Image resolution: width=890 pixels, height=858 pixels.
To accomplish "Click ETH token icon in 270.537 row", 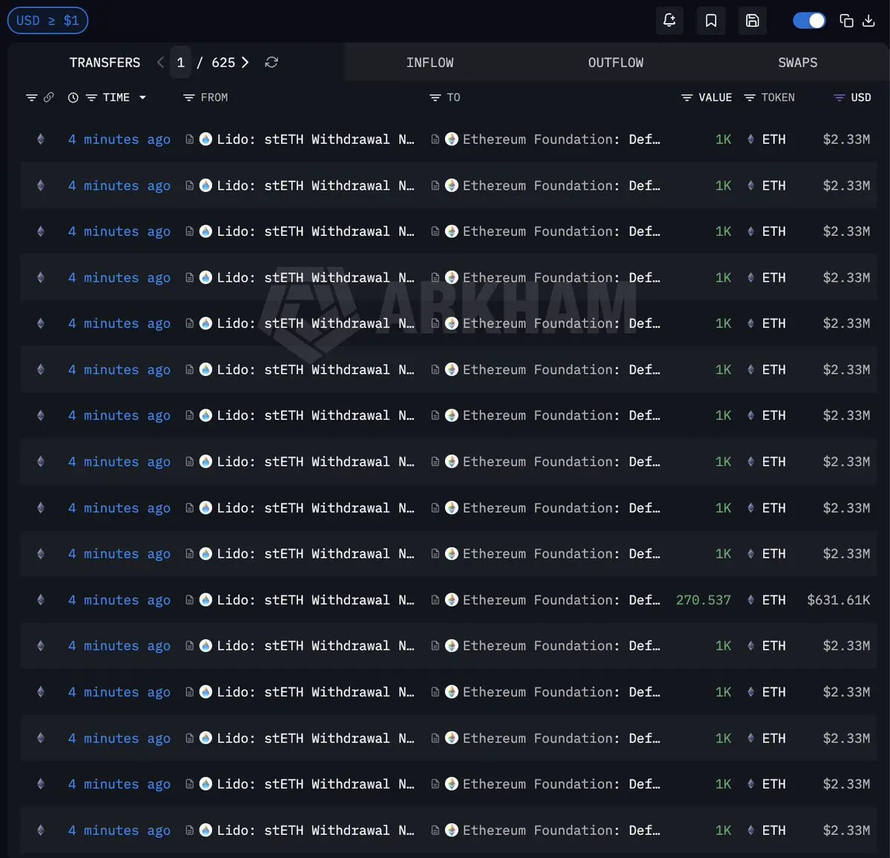I will click(x=751, y=600).
